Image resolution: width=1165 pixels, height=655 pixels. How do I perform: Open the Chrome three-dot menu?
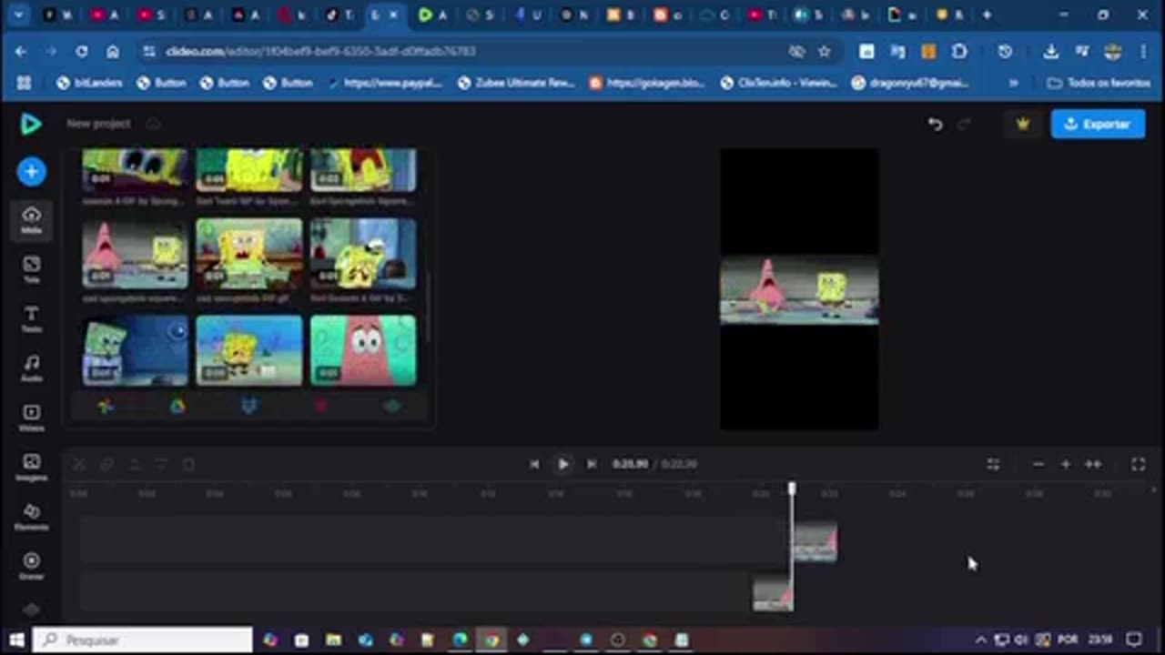click(x=1143, y=52)
